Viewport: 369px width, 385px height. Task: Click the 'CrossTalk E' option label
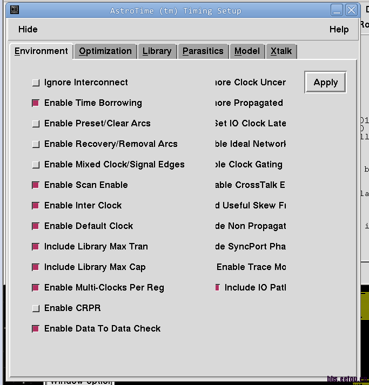(x=250, y=185)
